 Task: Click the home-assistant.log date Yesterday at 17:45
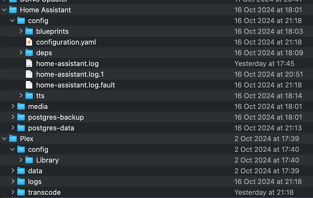[x=264, y=63]
